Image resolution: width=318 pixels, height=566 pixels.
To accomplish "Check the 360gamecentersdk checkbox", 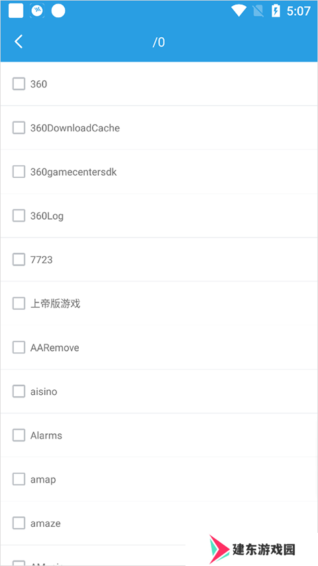I will pyautogui.click(x=19, y=172).
